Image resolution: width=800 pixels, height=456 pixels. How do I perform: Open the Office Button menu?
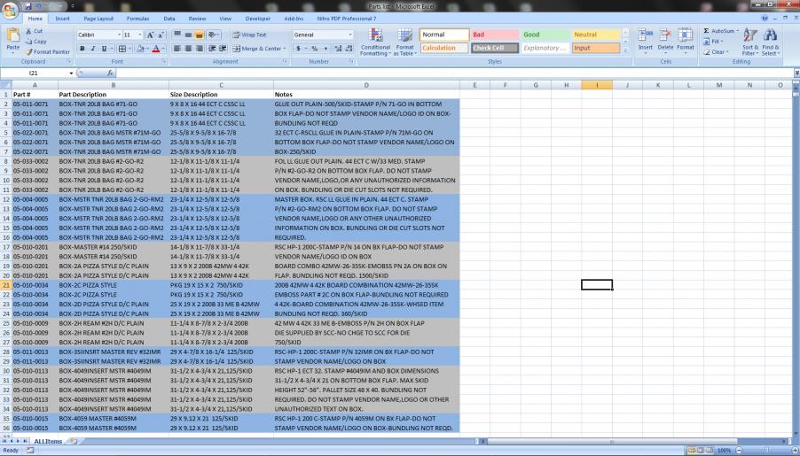[x=10, y=10]
